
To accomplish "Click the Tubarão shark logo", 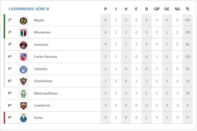I will [23, 69].
